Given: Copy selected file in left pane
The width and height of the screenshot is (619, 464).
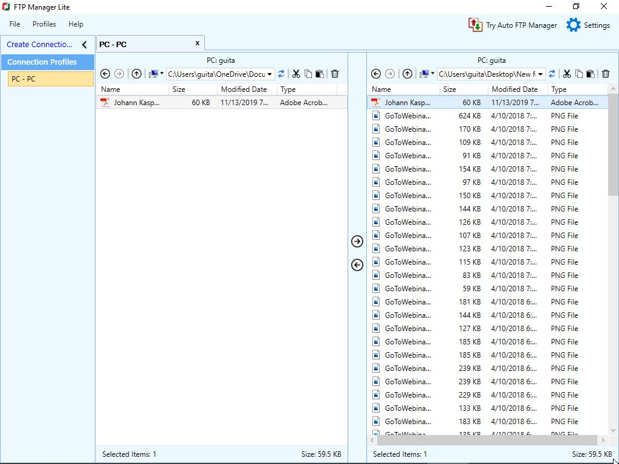Looking at the screenshot, I should [x=308, y=74].
